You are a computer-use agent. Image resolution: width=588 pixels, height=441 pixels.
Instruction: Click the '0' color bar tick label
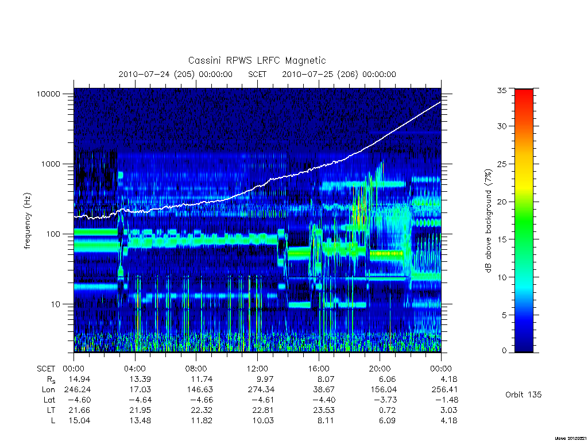coord(504,350)
